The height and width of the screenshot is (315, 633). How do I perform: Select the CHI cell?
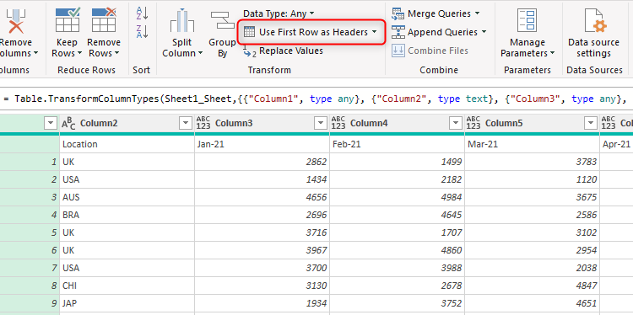127,286
